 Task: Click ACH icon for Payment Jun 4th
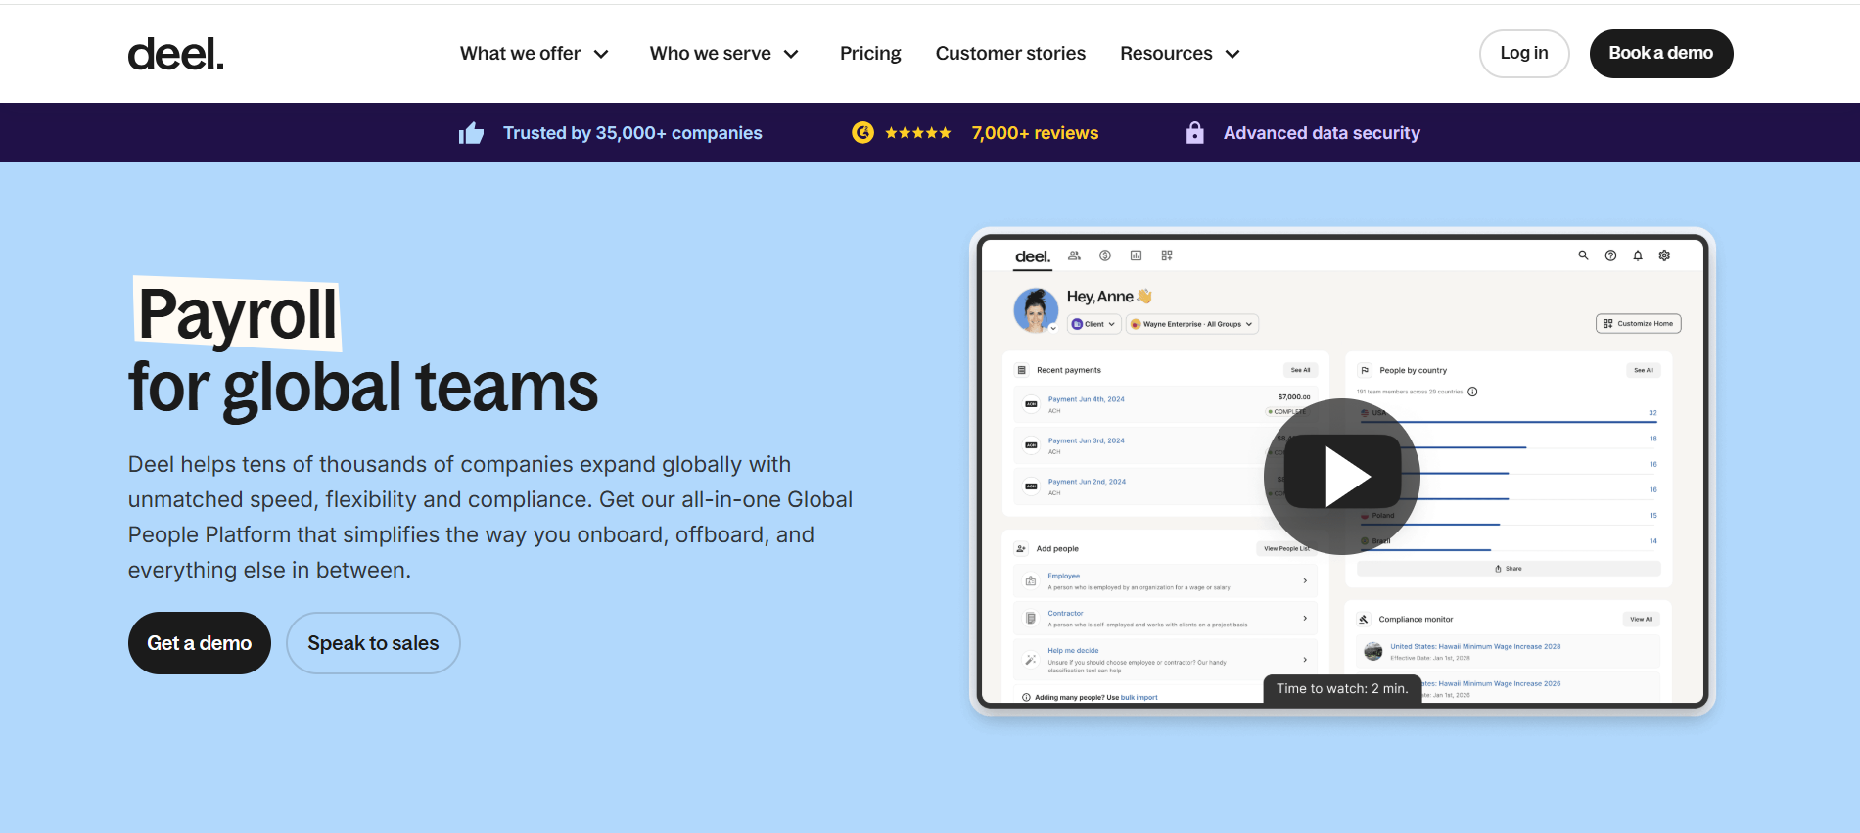[x=1031, y=404]
